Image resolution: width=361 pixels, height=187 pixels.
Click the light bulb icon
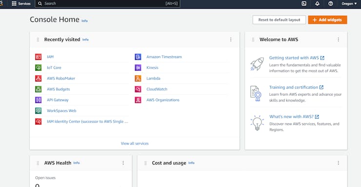click(257, 123)
